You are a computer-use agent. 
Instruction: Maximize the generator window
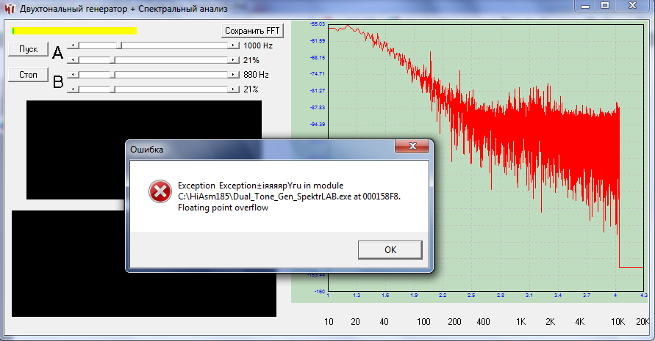pos(605,7)
